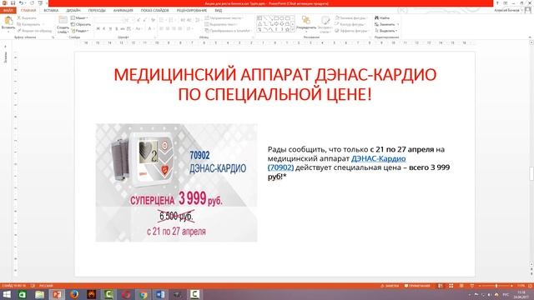Image resolution: width=534 pixels, height=300 pixels.
Task: Open Firefox from the taskbar
Action: (x=74, y=294)
